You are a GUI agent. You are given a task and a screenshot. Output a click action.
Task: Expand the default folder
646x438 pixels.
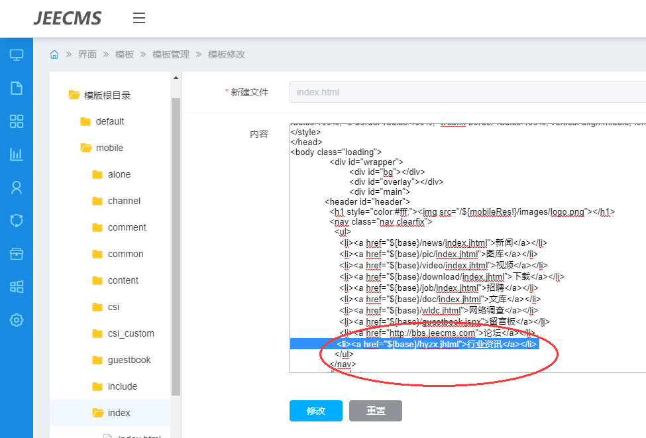click(x=110, y=121)
